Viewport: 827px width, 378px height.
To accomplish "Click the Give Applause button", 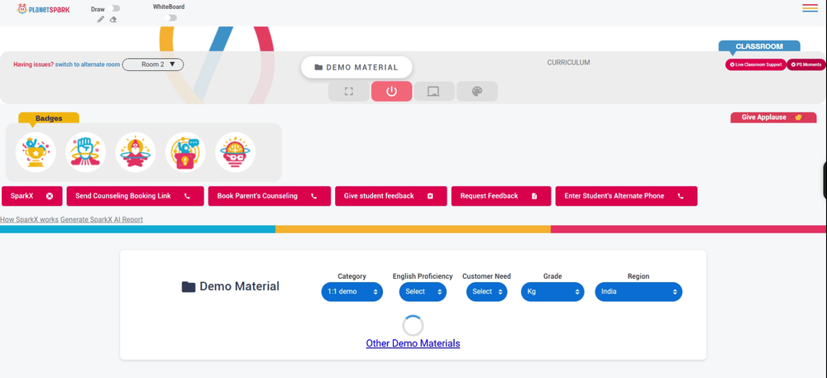I will click(x=773, y=117).
